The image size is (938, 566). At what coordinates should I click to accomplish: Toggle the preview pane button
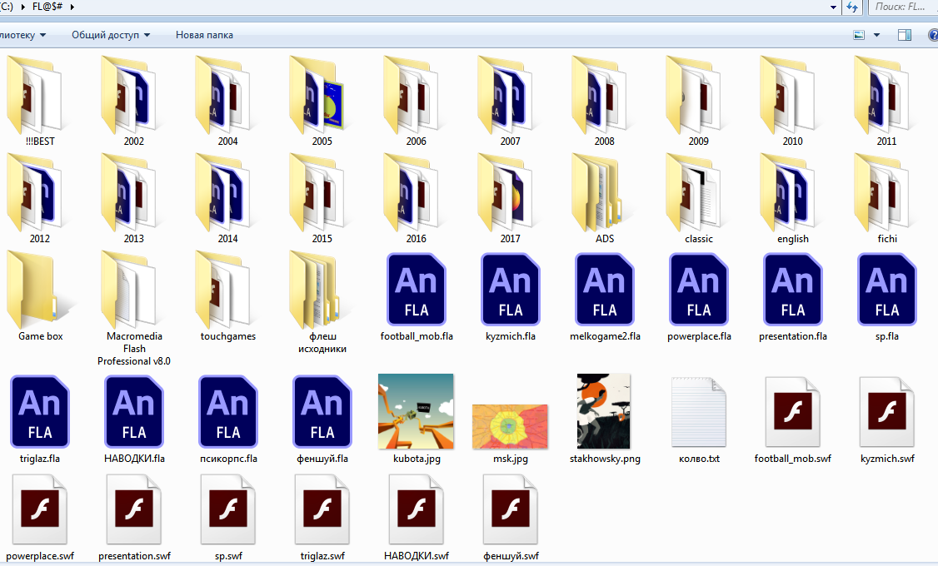905,35
